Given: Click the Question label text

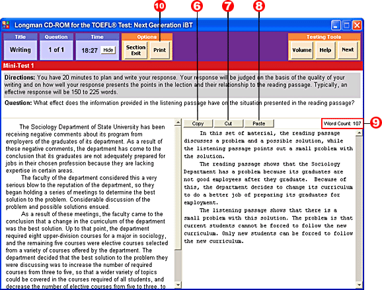Looking at the screenshot, I should pos(19,103).
